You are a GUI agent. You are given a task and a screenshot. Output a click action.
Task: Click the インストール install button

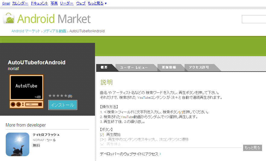(x=63, y=105)
